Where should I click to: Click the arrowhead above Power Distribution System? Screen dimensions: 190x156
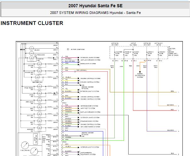tap(140, 72)
